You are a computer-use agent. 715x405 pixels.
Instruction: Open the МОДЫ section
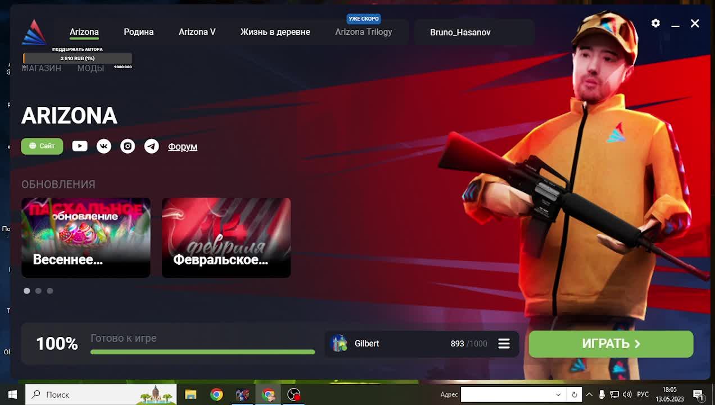[x=90, y=68]
